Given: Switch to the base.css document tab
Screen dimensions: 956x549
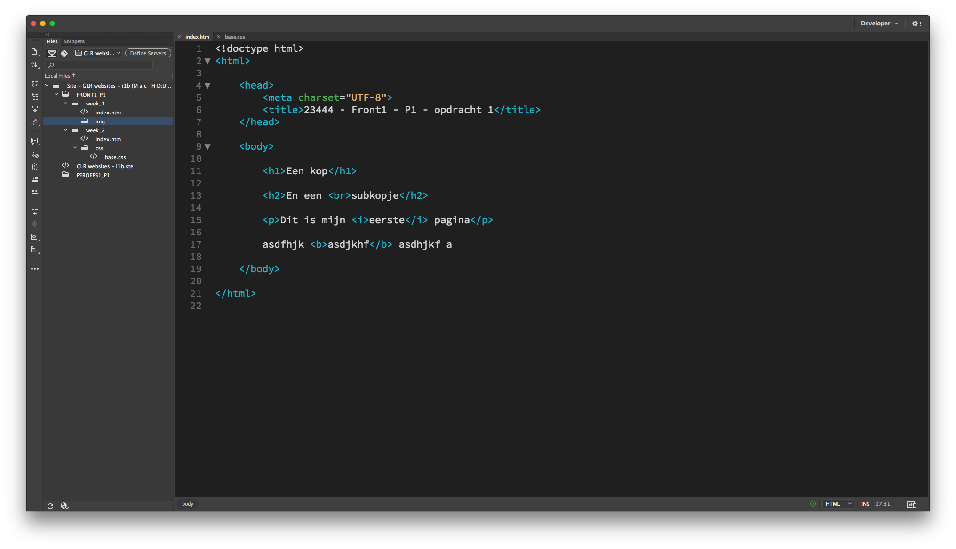Looking at the screenshot, I should tap(235, 37).
